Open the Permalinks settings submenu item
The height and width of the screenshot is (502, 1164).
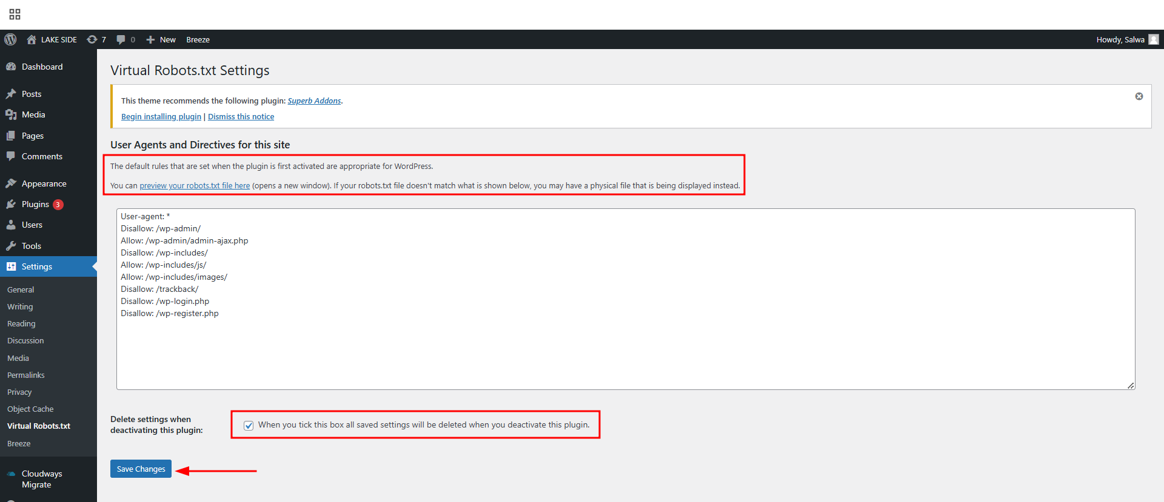[x=26, y=375]
